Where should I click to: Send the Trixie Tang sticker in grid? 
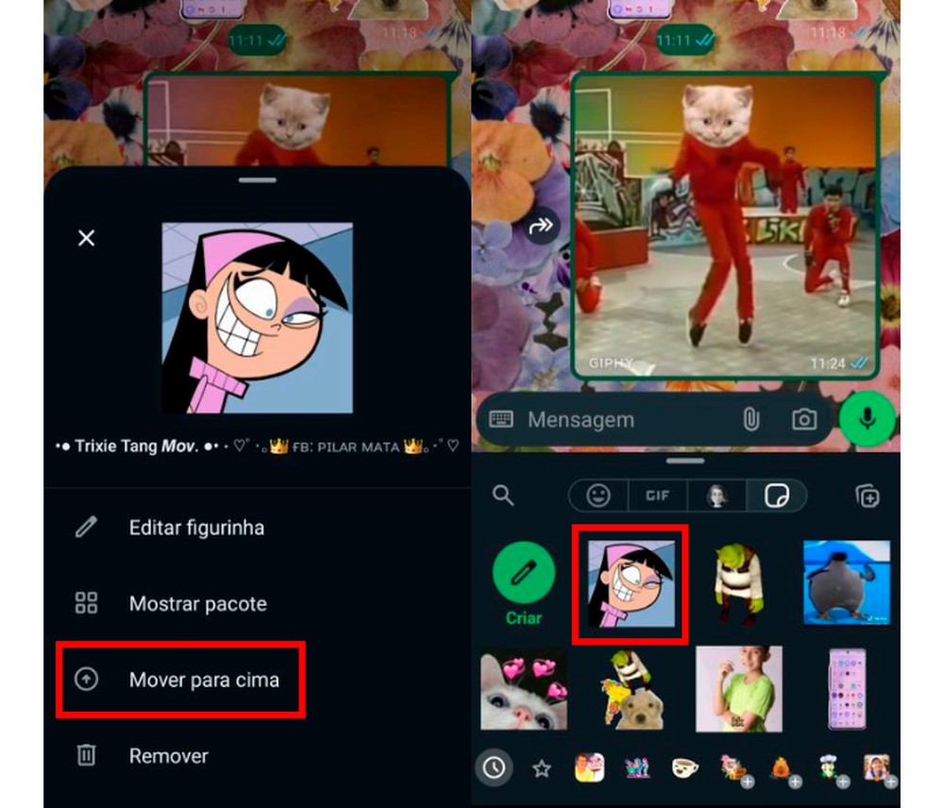(x=631, y=584)
